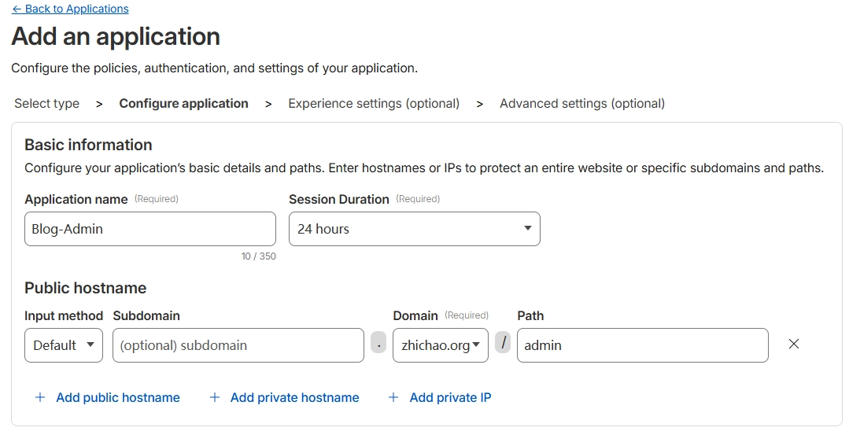Click into the optional Subdomain field

(238, 345)
